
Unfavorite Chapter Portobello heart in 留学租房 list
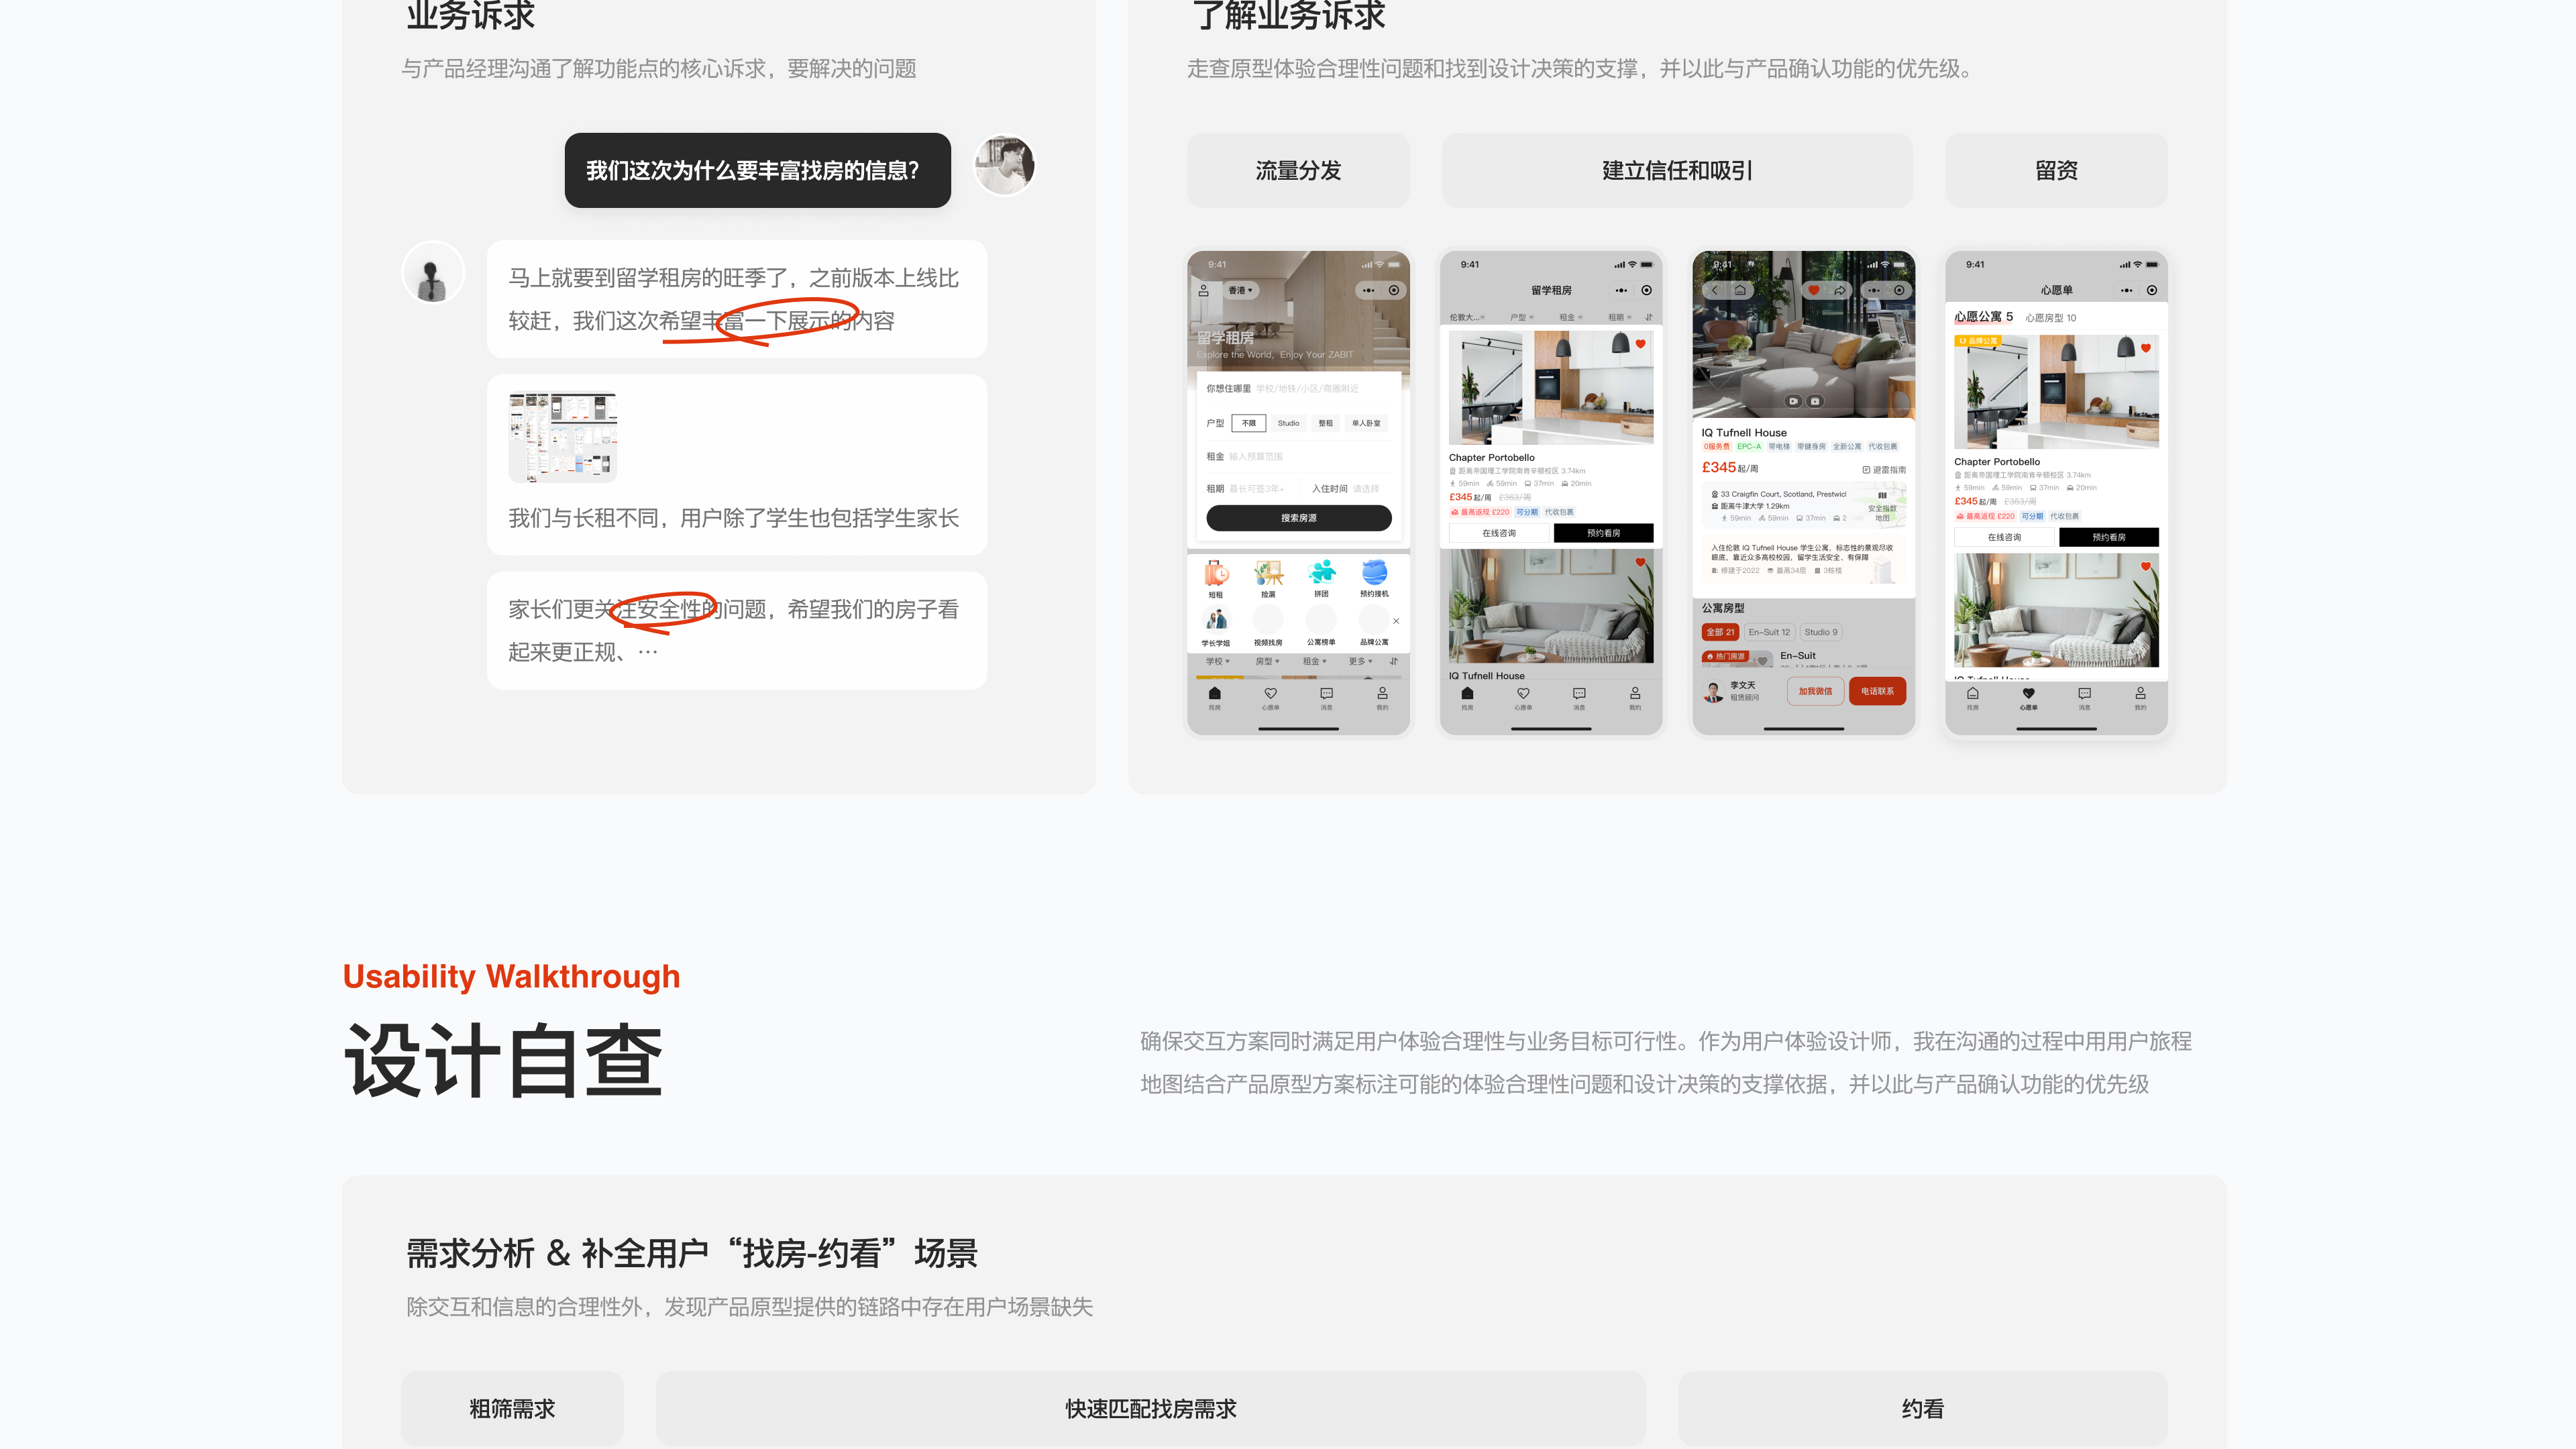[x=1640, y=344]
